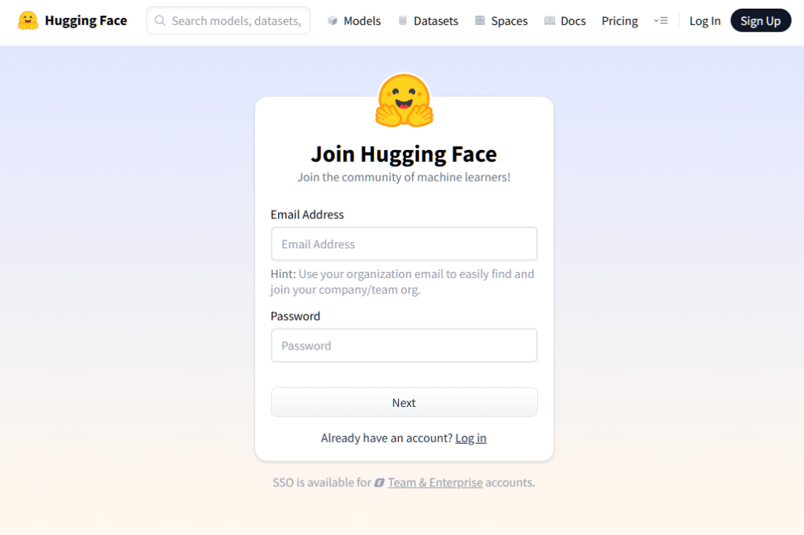This screenshot has height=535, width=804.
Task: Click the Datasets database icon
Action: 403,20
